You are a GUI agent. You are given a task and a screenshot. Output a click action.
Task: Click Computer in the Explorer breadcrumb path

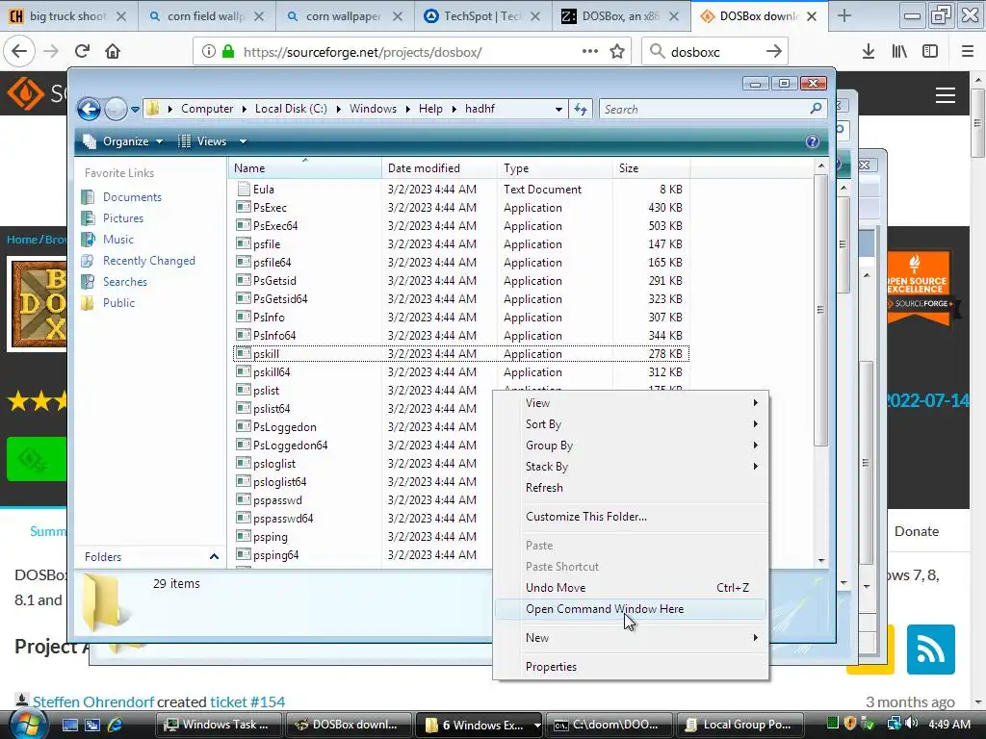[x=207, y=109]
